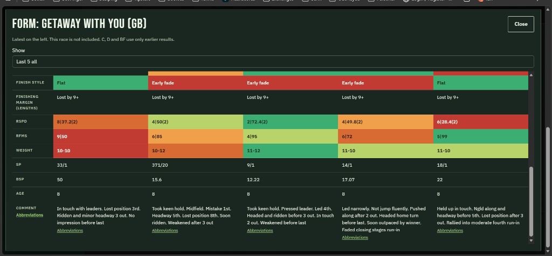Select RSPD cell 8|37.2(2)
552x256 pixels.
coord(101,122)
